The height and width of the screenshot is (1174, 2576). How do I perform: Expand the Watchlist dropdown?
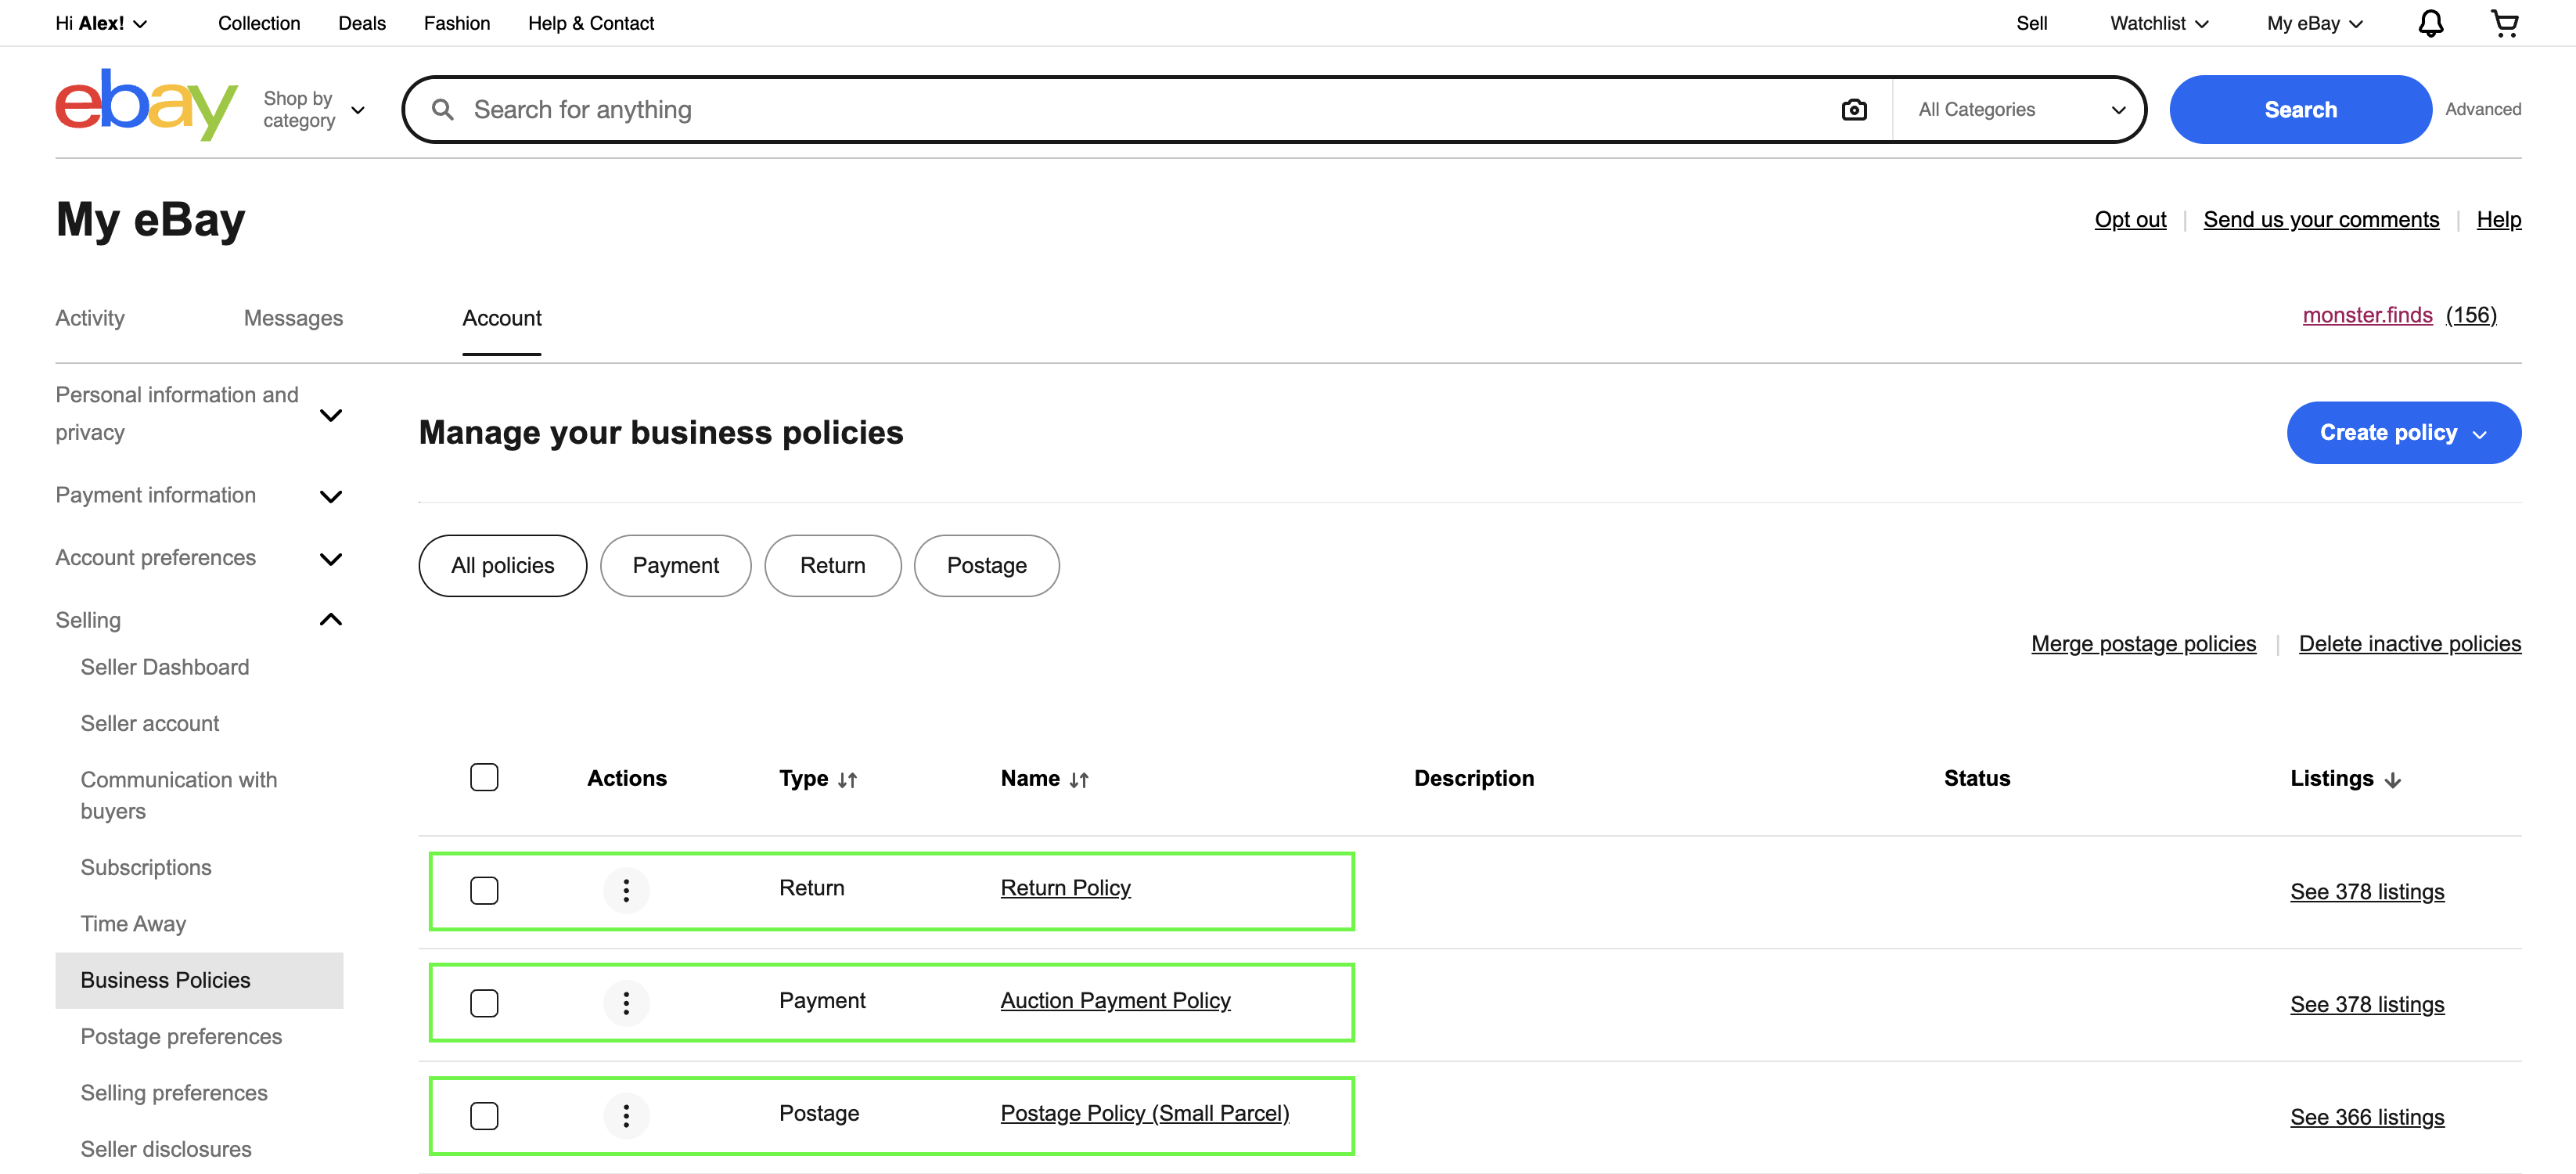tap(2159, 23)
